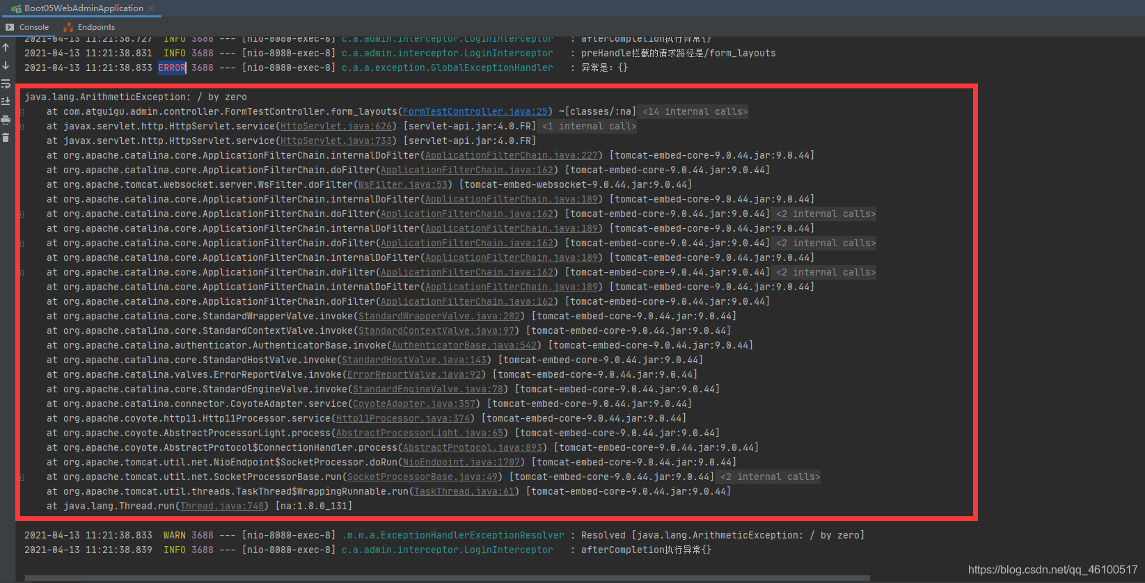Click the ExceptionHandlerExceptionResolver logger name
This screenshot has height=583, width=1145.
point(453,535)
